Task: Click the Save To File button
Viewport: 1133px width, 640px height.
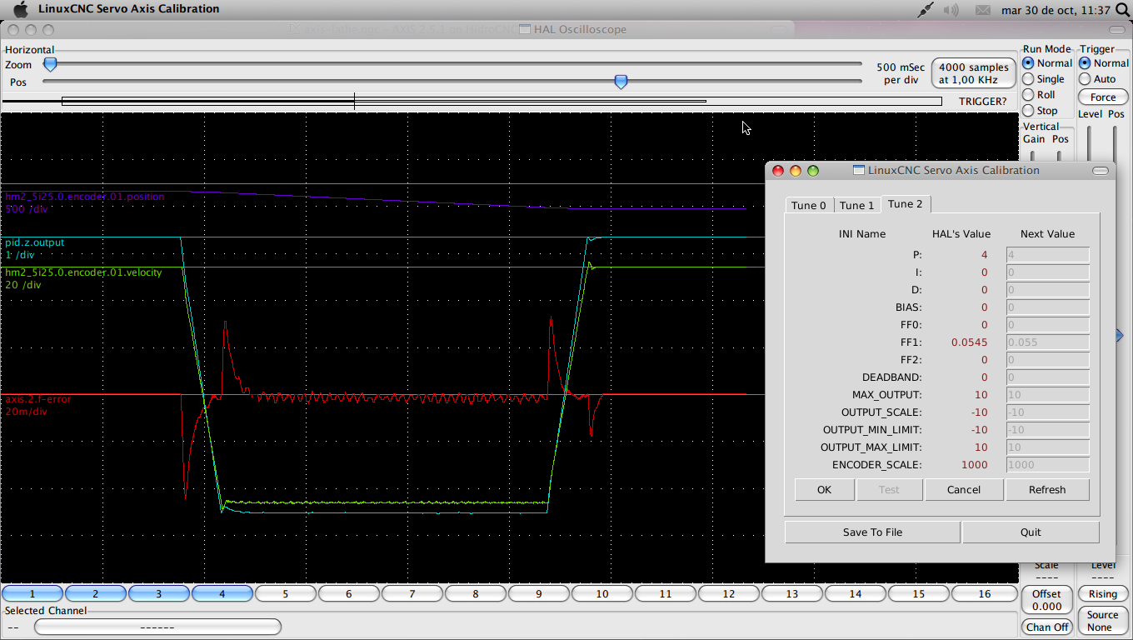Action: [872, 532]
